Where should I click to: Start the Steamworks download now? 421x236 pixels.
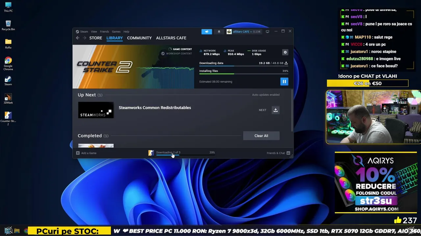[x=276, y=110]
